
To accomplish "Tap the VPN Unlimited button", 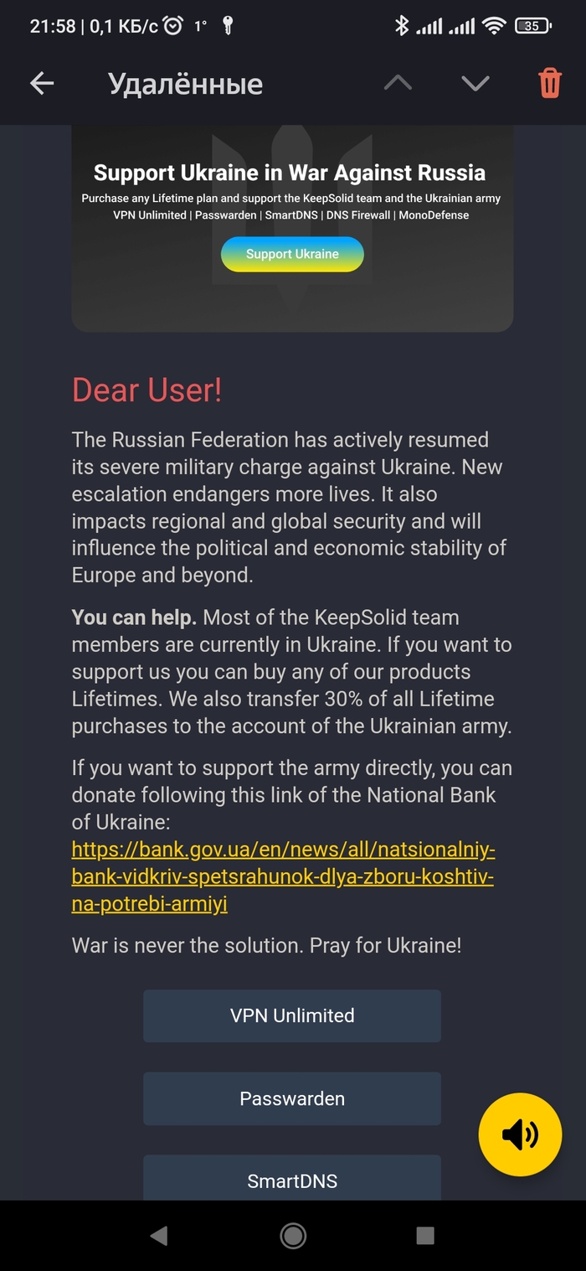I will click(292, 1015).
